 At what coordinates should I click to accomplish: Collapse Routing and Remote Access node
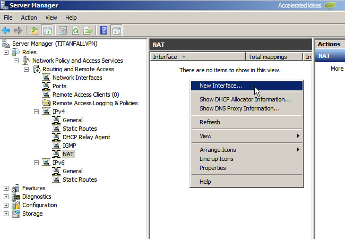(x=27, y=70)
